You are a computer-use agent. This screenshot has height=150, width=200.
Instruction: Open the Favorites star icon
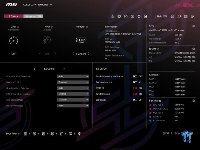pos(139,16)
